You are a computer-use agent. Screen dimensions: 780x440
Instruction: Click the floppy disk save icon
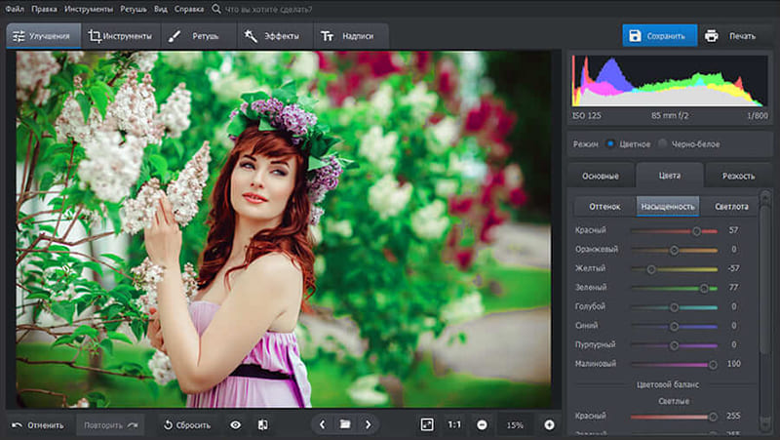(636, 36)
